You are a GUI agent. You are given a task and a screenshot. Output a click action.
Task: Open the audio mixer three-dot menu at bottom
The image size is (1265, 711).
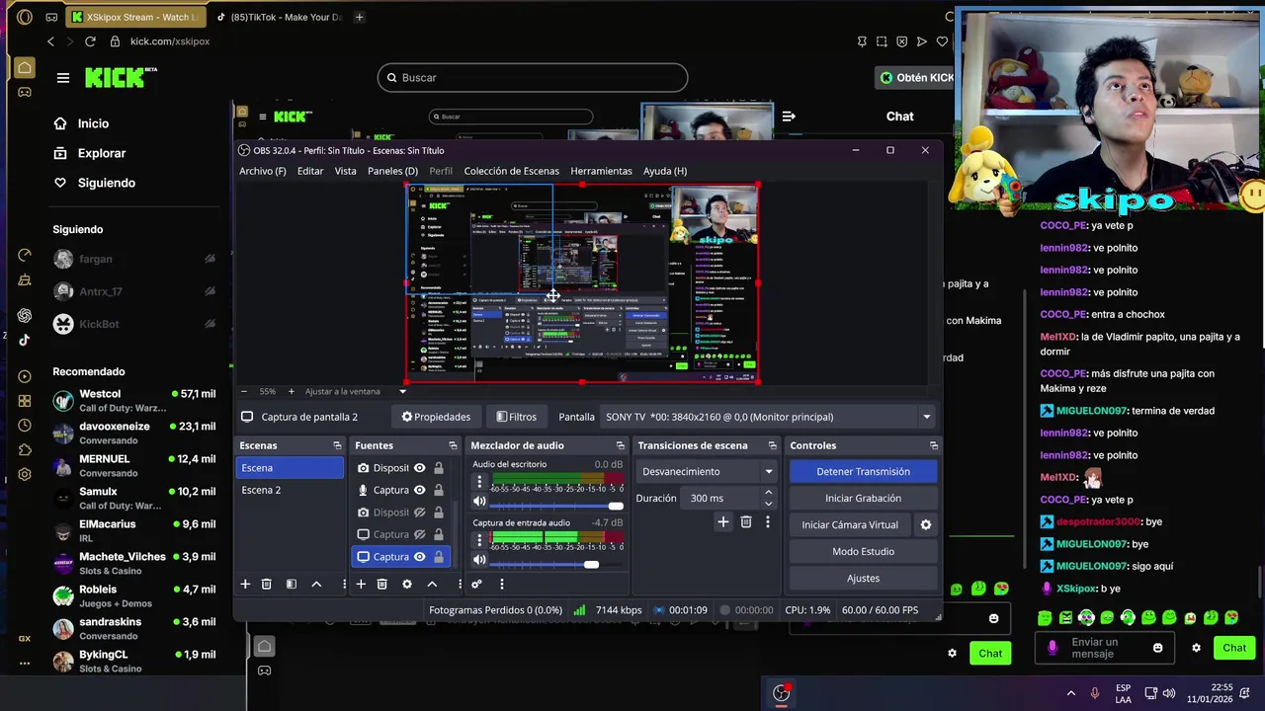501,585
